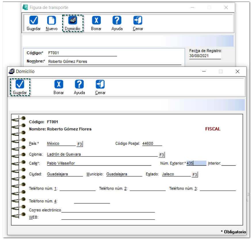The height and width of the screenshot is (240, 252).
Task: Click the Núm. Exterior field
Action: (196, 163)
